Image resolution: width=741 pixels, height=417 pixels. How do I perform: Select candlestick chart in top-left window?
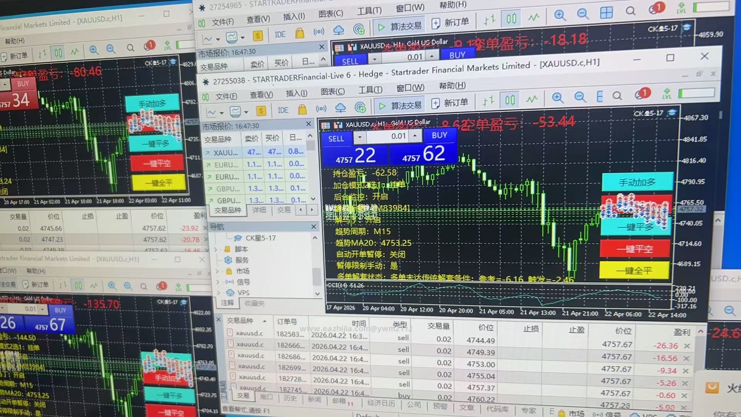pyautogui.click(x=58, y=53)
